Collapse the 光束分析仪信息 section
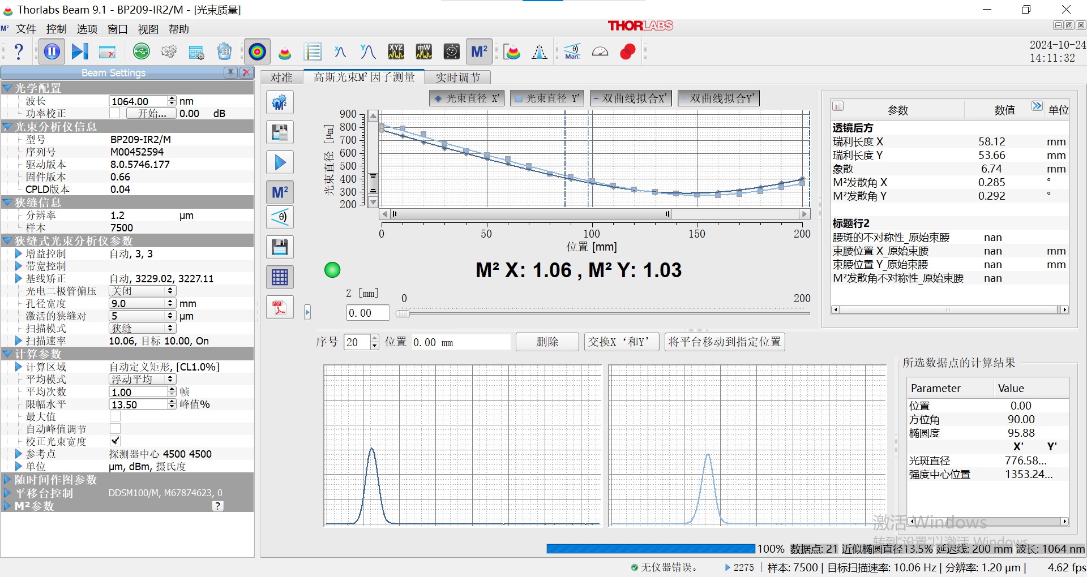1087x577 pixels. [x=7, y=127]
